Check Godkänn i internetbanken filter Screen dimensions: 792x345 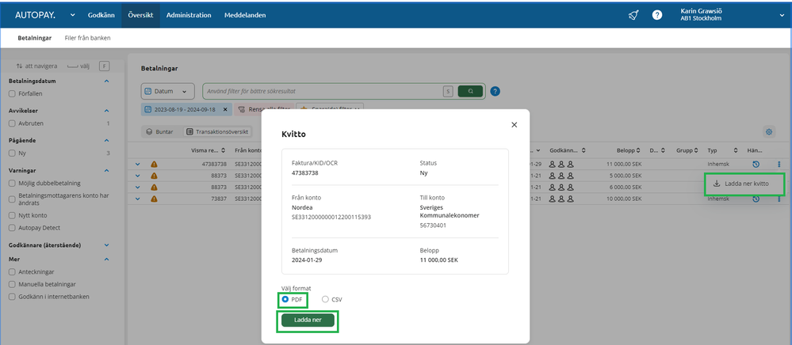[x=12, y=297]
